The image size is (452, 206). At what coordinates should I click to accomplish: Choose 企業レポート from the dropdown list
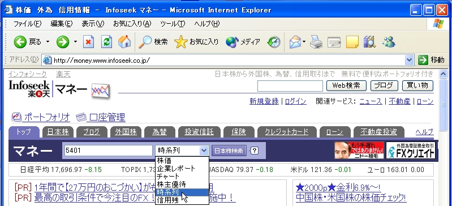[182, 169]
